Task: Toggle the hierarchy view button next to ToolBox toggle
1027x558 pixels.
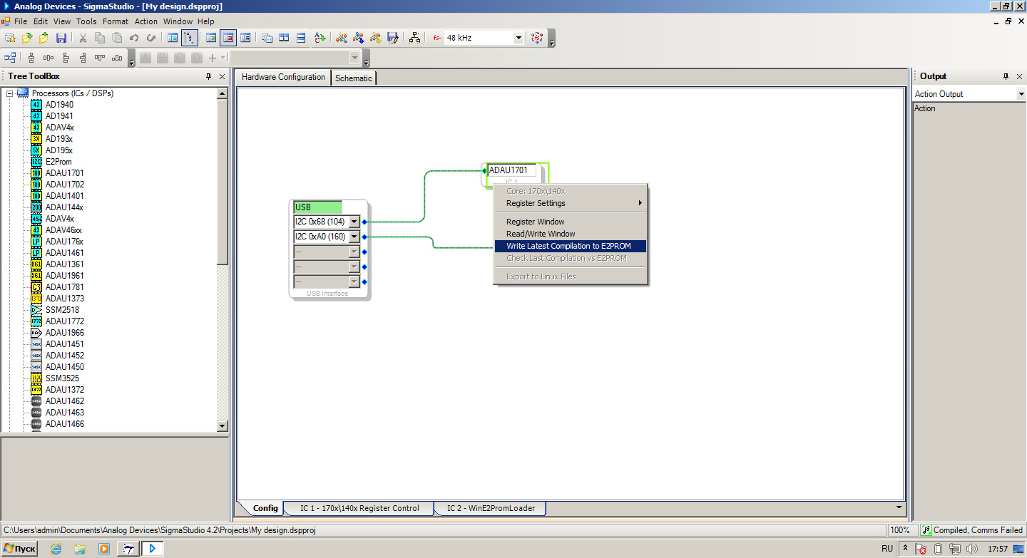Action: point(190,38)
